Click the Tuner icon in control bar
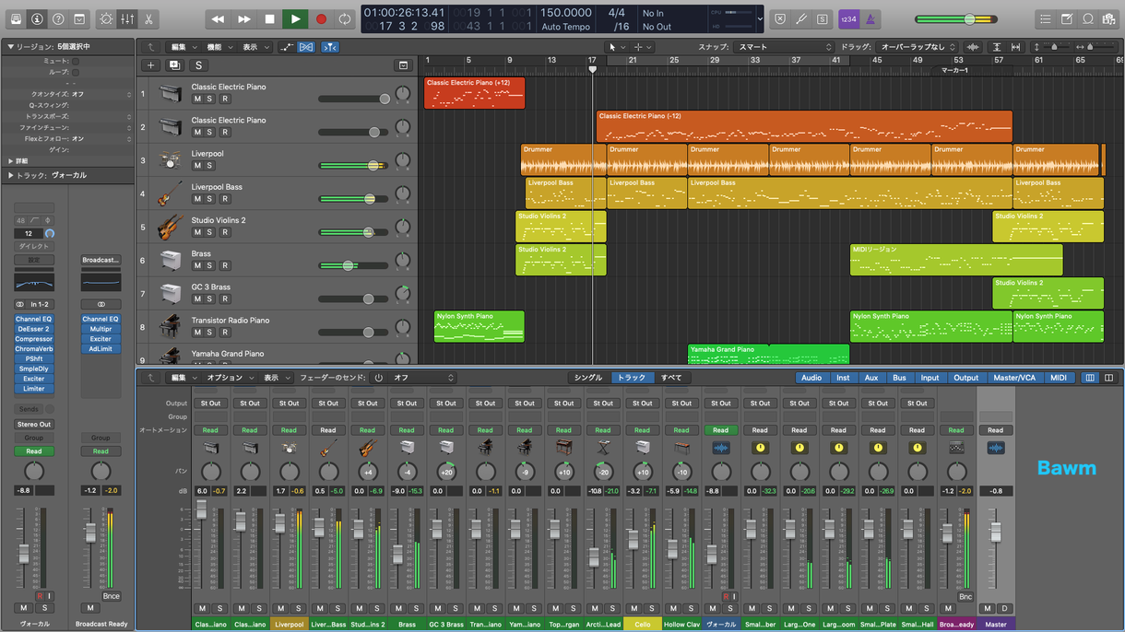Screen dimensions: 1125x632 coord(801,19)
